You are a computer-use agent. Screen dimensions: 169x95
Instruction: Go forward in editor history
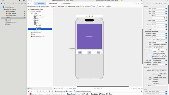[33, 3]
